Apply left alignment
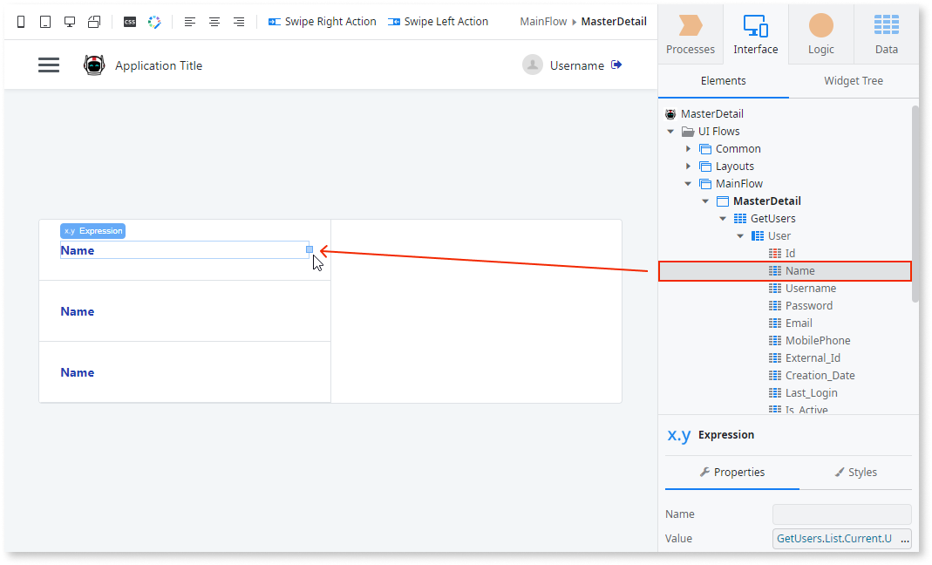Viewport: 932px width, 565px height. point(189,21)
